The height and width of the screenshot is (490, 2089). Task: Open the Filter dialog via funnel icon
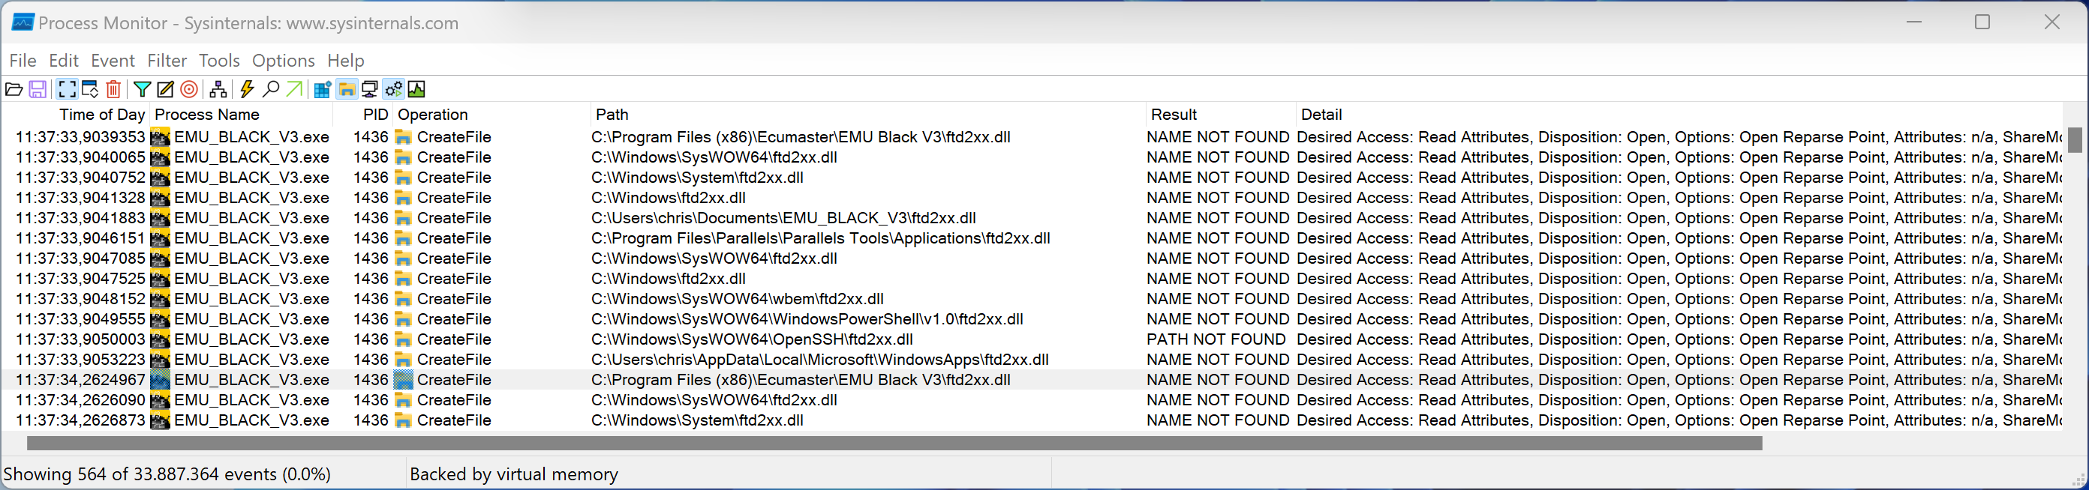coord(142,89)
